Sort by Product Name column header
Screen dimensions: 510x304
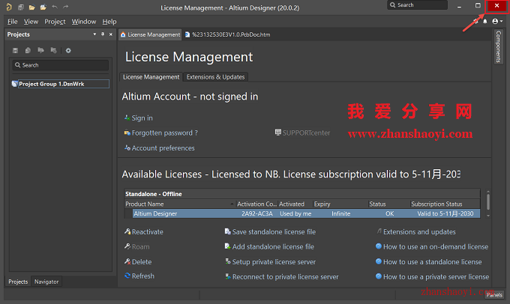tap(179, 204)
